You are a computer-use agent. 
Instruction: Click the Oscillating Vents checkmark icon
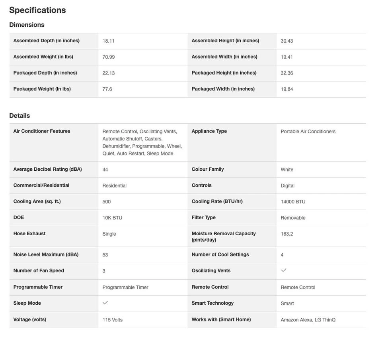coord(284,270)
